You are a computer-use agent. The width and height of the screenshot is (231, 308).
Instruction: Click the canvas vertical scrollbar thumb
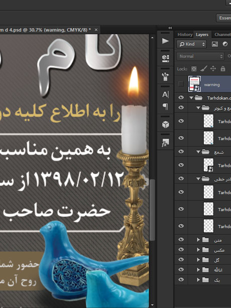click(152, 209)
